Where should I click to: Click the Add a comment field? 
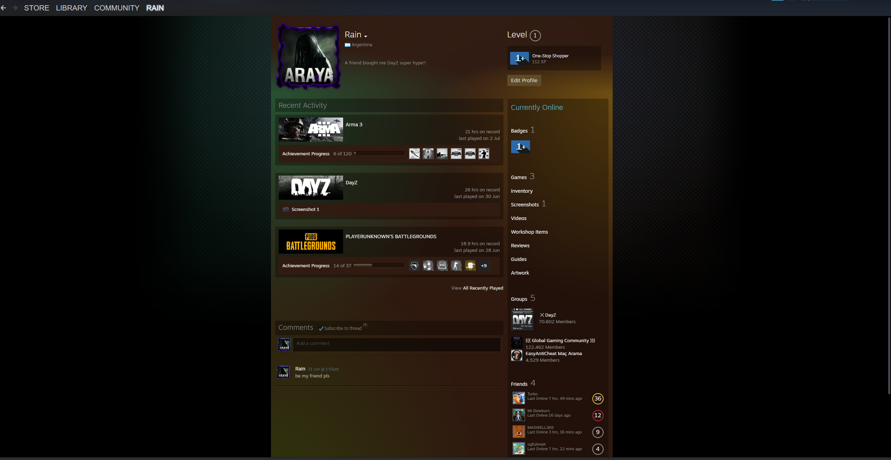397,345
